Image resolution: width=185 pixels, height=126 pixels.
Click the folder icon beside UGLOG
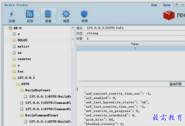14,40
